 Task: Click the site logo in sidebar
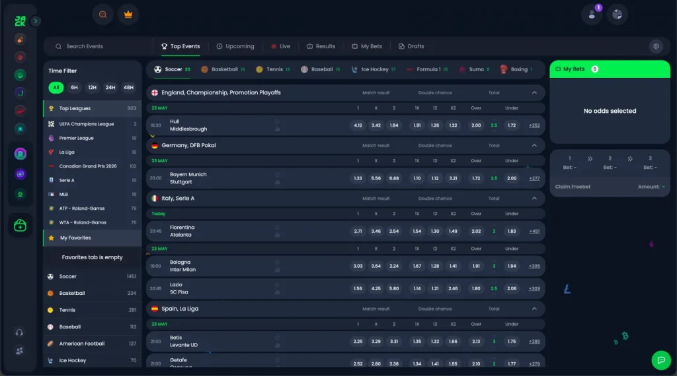tap(20, 20)
